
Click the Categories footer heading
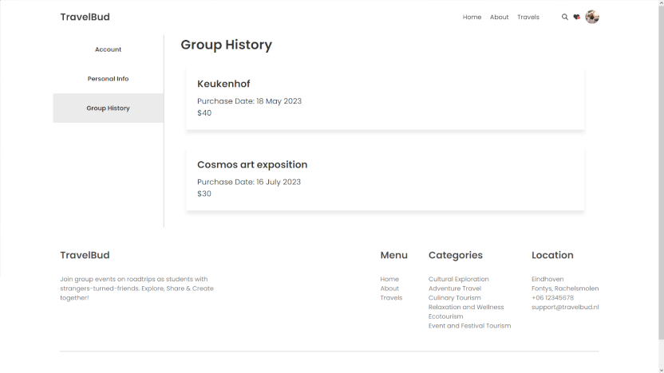point(455,255)
